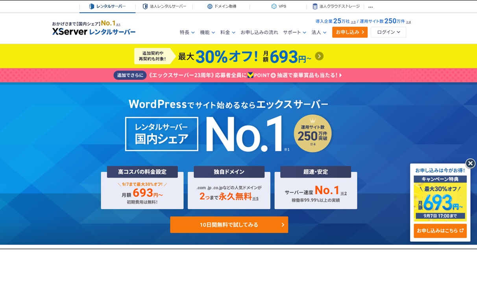Click the globe icon beside ドメイン取得

pyautogui.click(x=210, y=6)
